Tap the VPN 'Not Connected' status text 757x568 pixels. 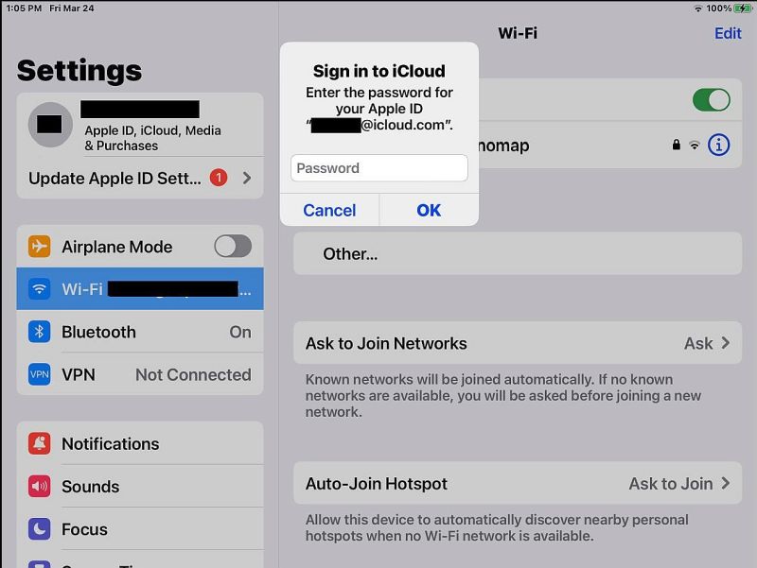coord(193,374)
